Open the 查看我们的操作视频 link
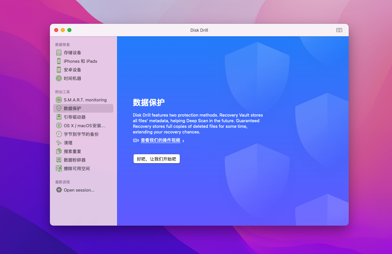The height and width of the screenshot is (254, 392). [160, 140]
